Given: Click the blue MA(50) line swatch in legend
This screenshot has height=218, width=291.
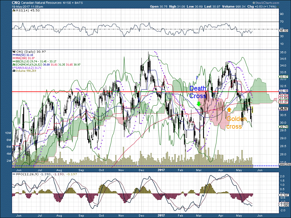Looking at the screenshot, I should pos(14,55).
